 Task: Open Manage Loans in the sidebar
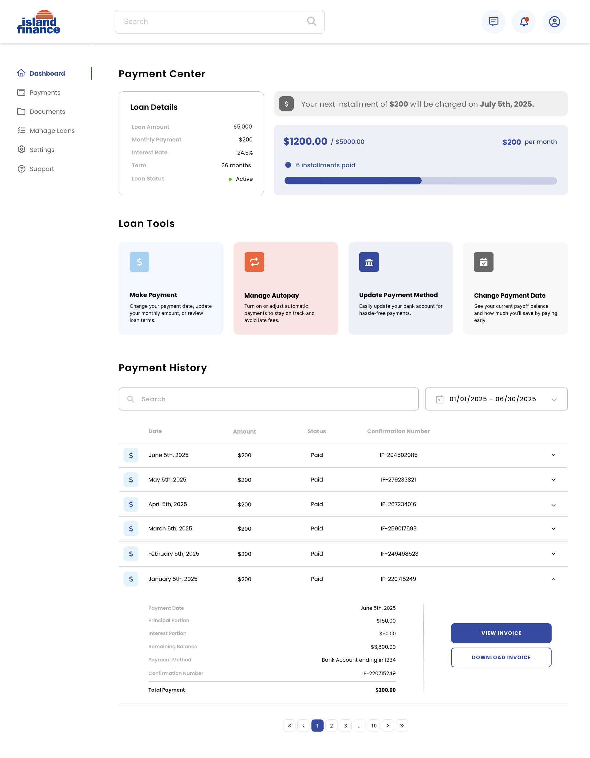(52, 130)
